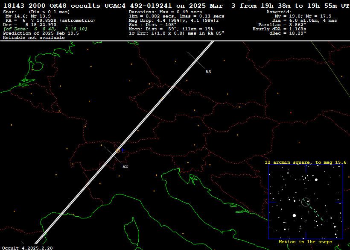This screenshot has width=350, height=250.
Task: Select the 'Sun : Dist = 108°' line
Action: [153, 25]
